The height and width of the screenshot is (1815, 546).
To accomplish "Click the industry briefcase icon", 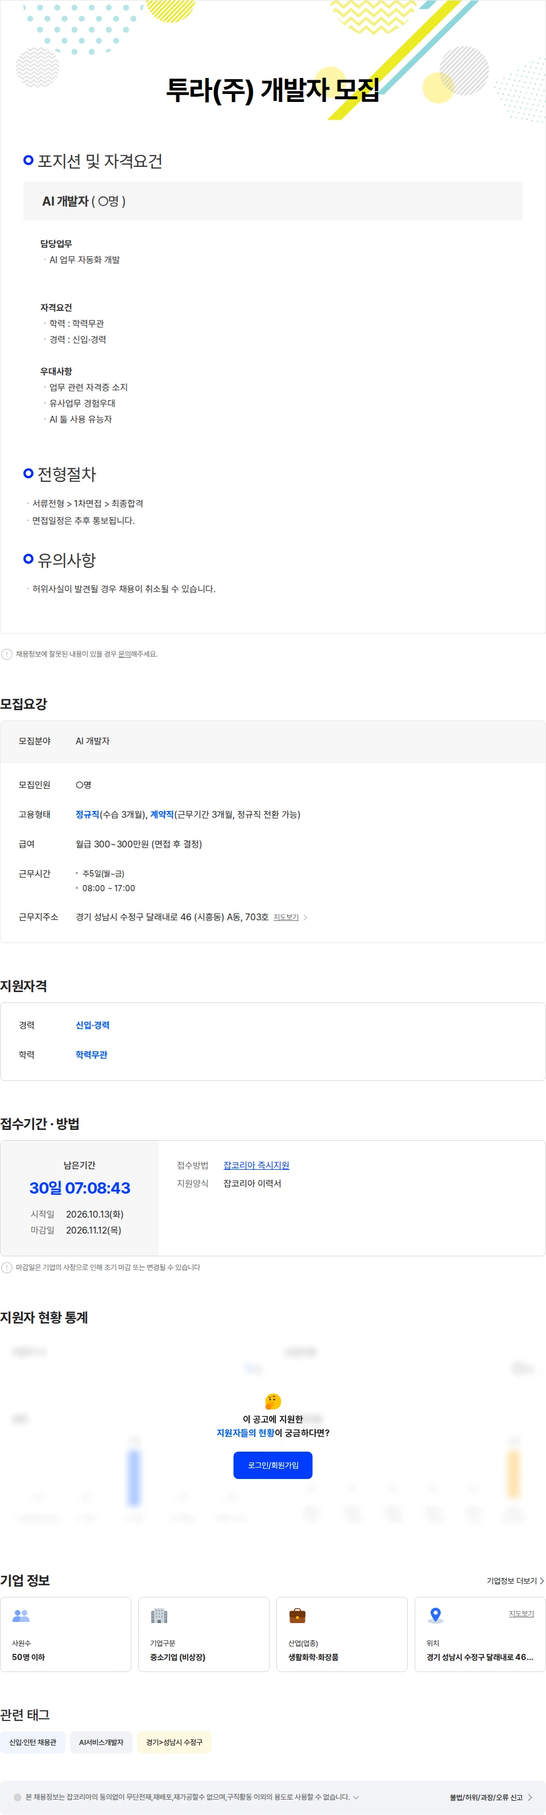I will 297,1616.
